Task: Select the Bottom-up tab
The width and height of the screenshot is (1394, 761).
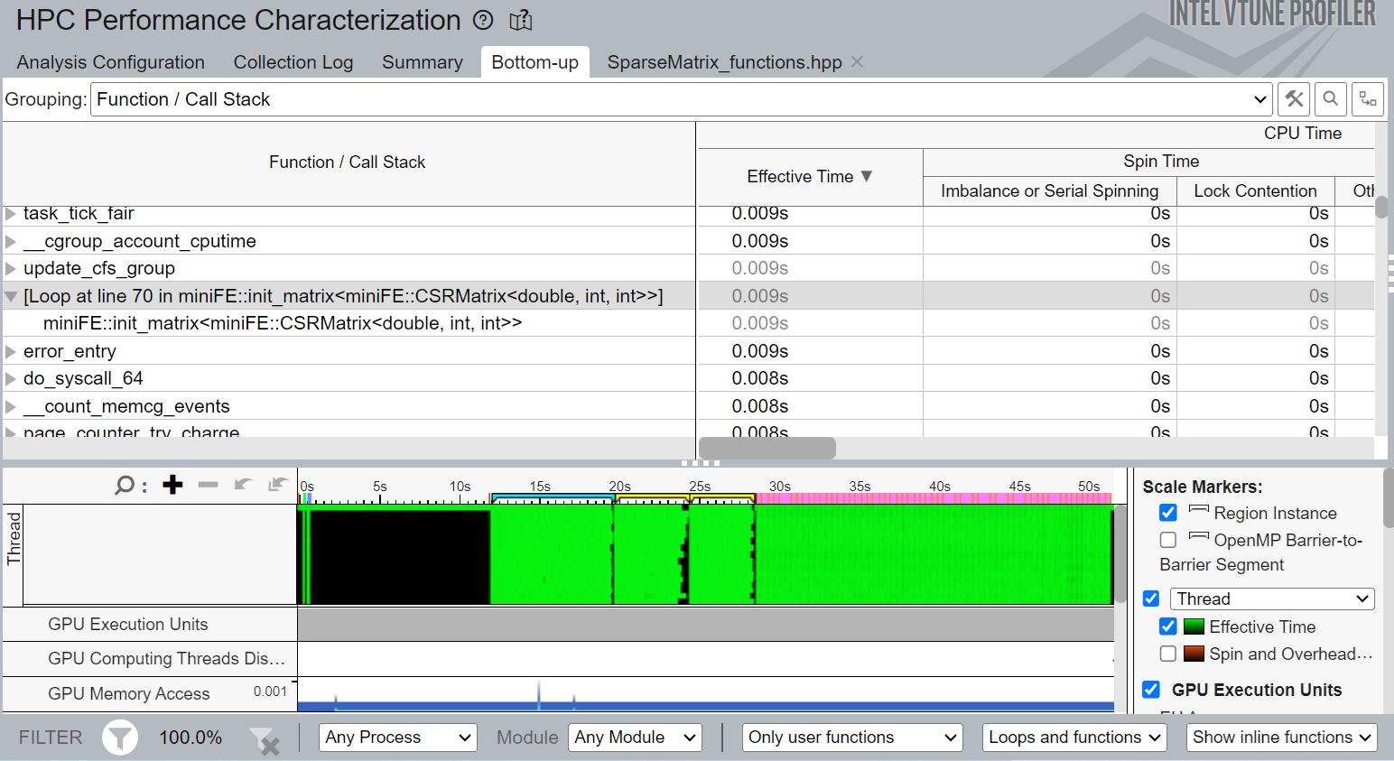Action: point(535,62)
